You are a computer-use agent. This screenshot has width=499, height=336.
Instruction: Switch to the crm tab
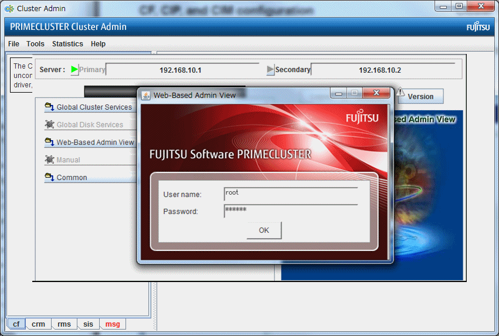coord(38,324)
